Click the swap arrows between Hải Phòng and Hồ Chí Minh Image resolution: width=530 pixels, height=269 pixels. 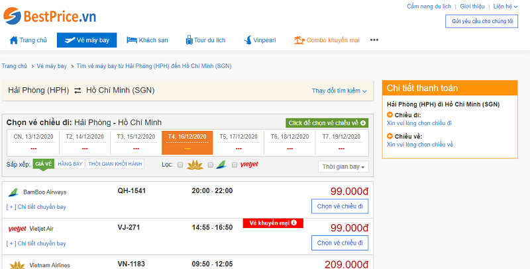tap(78, 91)
